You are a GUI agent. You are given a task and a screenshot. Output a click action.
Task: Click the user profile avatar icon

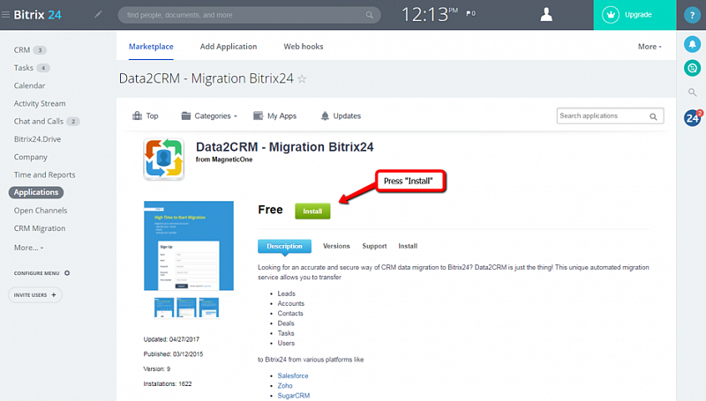[x=546, y=15]
